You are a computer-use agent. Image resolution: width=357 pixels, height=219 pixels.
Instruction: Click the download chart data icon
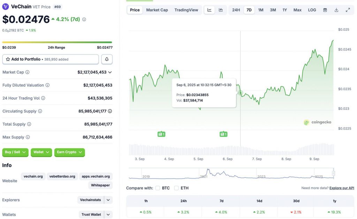[336, 10]
